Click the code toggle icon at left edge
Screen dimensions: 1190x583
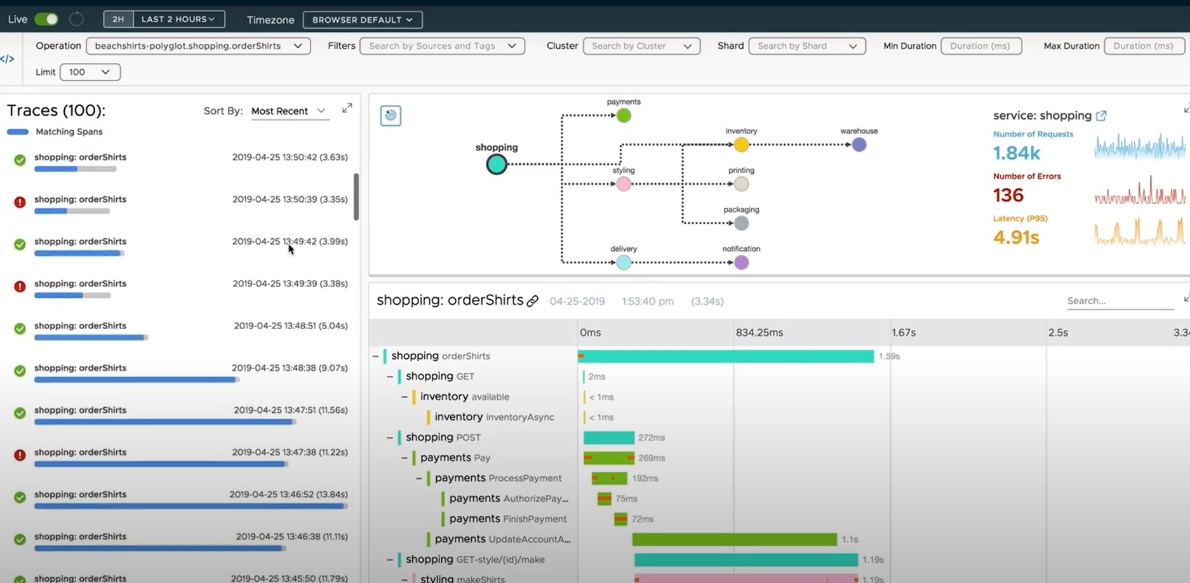coord(7,59)
